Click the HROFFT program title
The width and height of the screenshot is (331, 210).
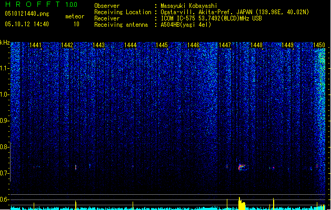[33, 4]
